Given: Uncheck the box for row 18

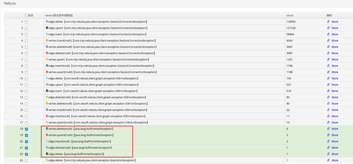Looking at the screenshot, I should tap(26, 129).
